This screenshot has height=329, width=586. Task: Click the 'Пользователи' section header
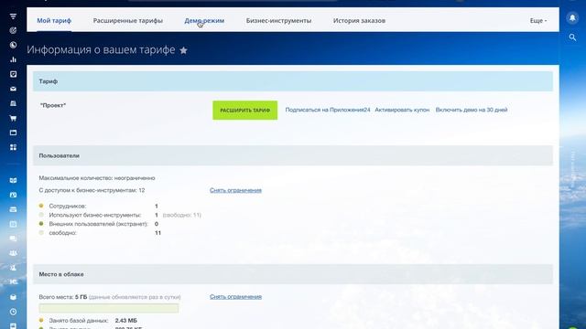pyautogui.click(x=293, y=155)
